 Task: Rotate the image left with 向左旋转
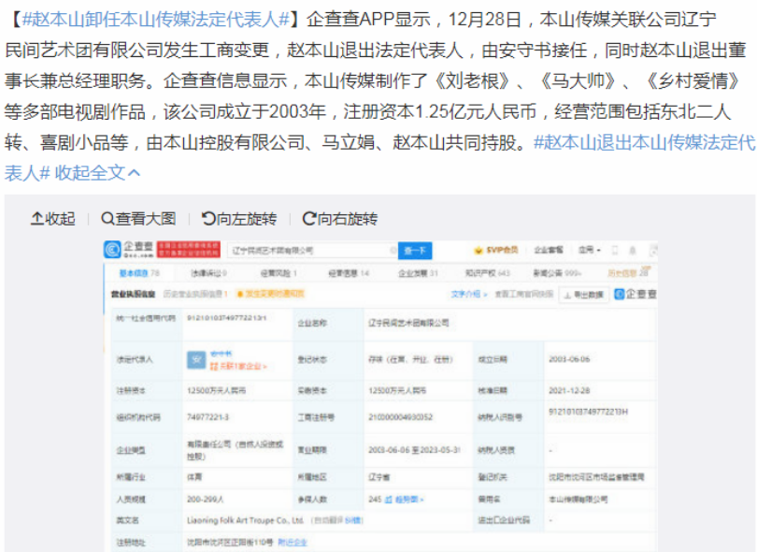[x=239, y=219]
